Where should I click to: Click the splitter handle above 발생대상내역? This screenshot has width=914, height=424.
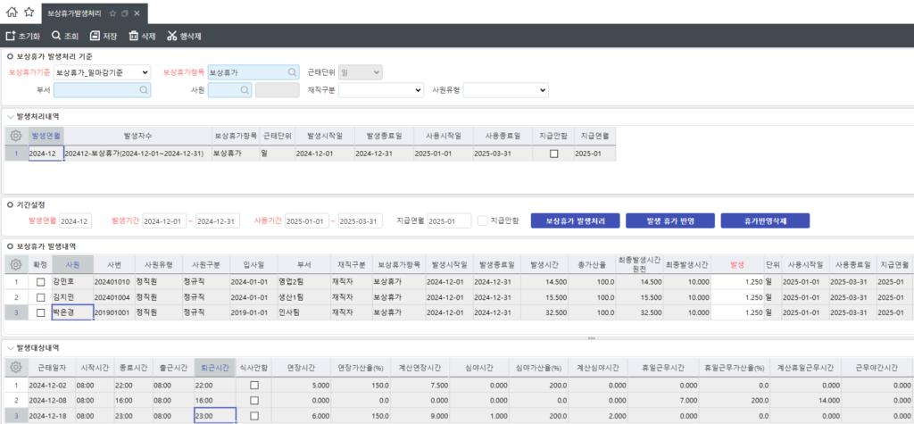tap(591, 338)
